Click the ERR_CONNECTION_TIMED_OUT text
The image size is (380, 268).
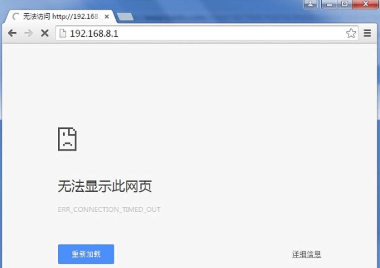109,209
